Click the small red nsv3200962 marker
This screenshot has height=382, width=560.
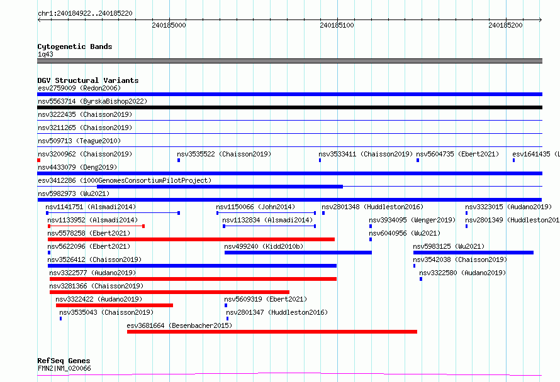(38, 160)
